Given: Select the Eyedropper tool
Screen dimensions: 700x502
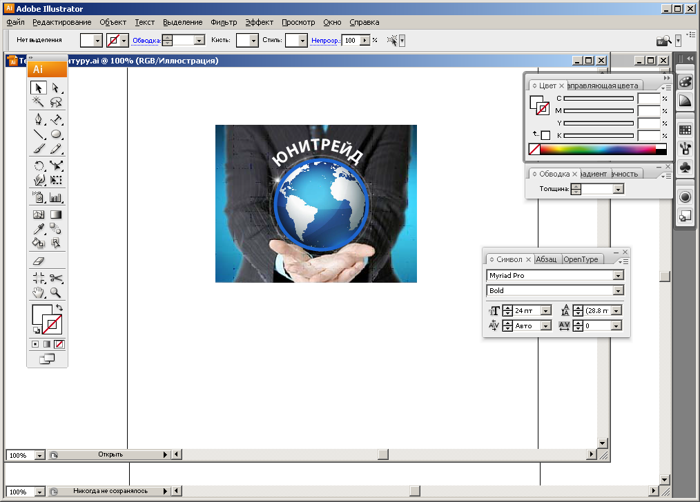Looking at the screenshot, I should coord(39,229).
